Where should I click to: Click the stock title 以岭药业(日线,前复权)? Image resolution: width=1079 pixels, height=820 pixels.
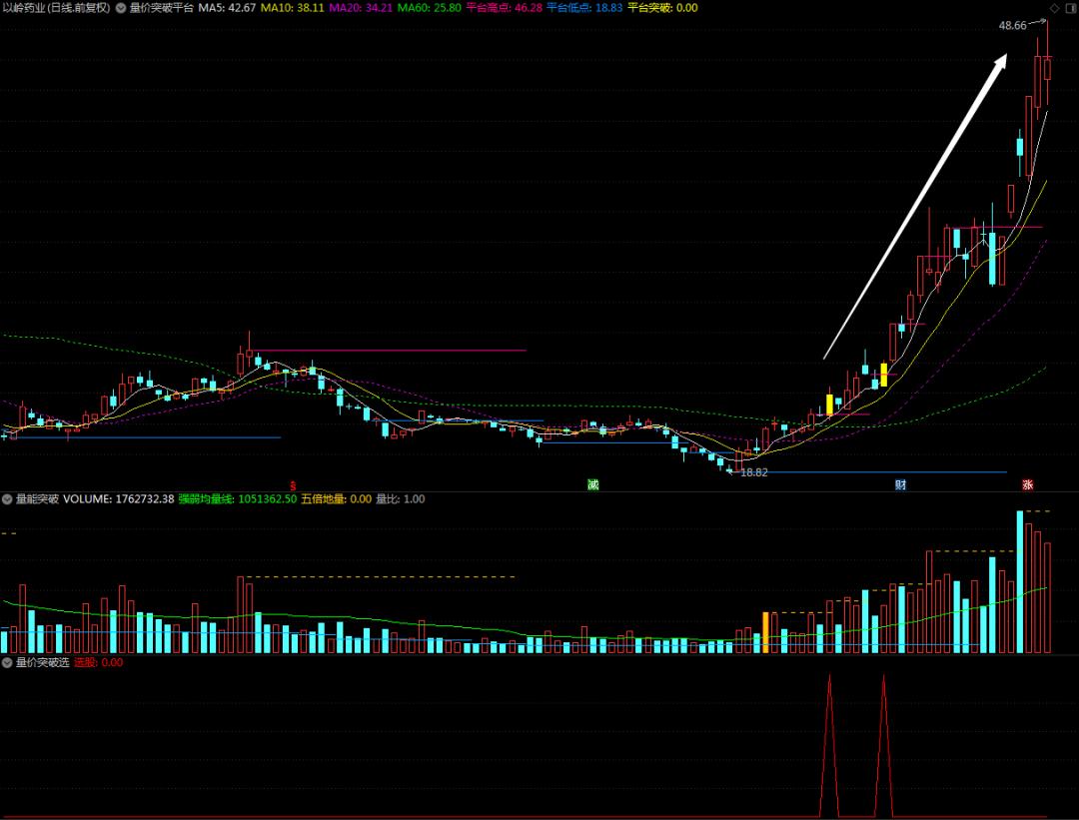click(56, 8)
